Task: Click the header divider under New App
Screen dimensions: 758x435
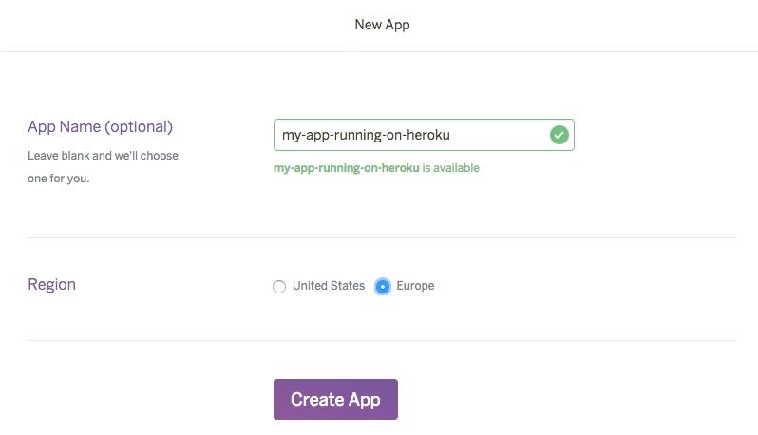Action: (x=382, y=51)
